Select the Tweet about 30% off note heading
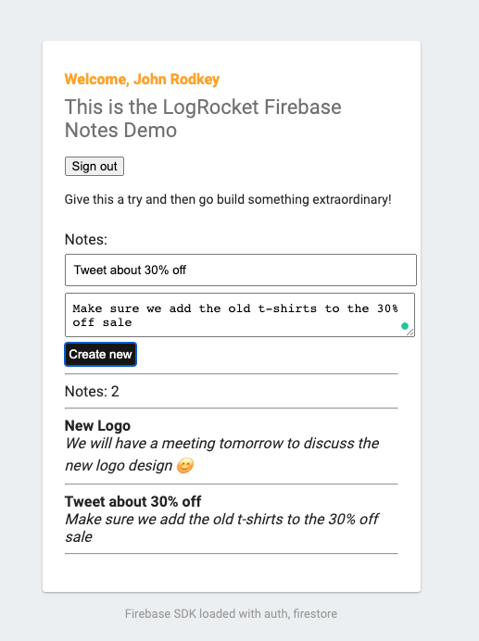The image size is (479, 641). point(132,502)
